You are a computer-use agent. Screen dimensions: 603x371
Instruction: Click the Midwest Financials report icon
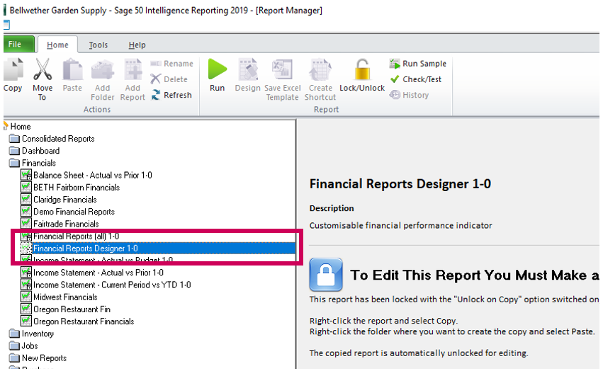coord(26,297)
